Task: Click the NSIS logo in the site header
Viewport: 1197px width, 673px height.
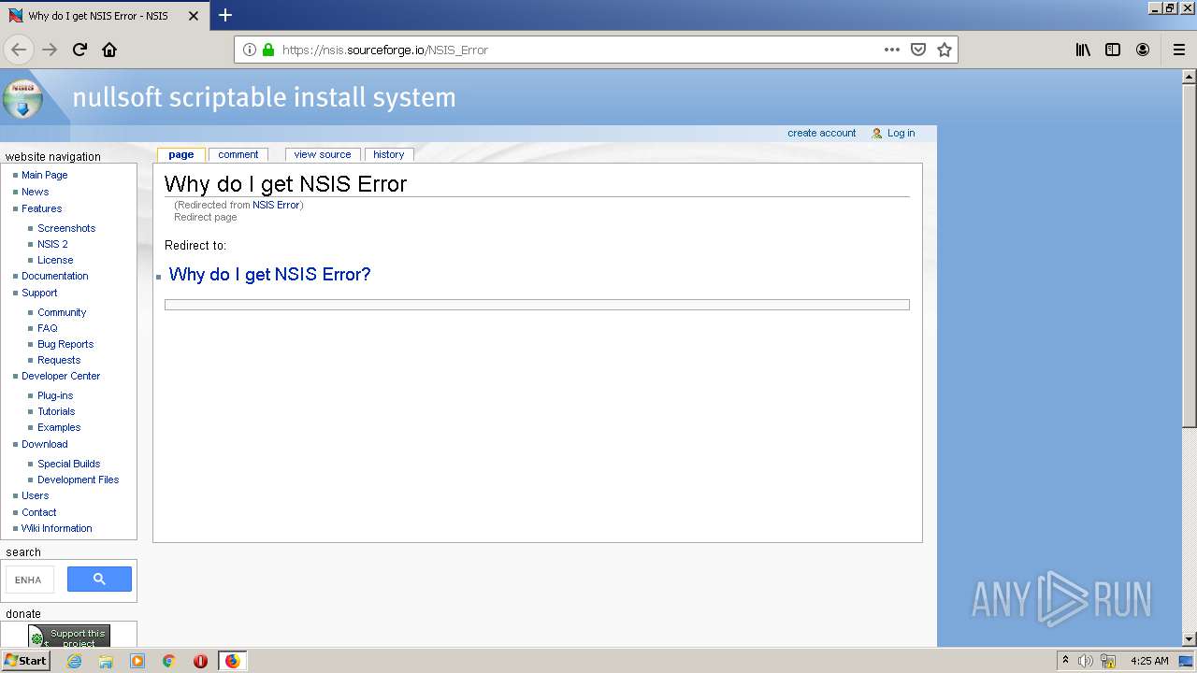Action: (22, 98)
